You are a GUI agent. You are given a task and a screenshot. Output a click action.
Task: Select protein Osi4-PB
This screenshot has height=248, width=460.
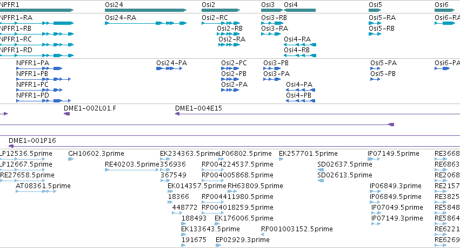coord(301,101)
